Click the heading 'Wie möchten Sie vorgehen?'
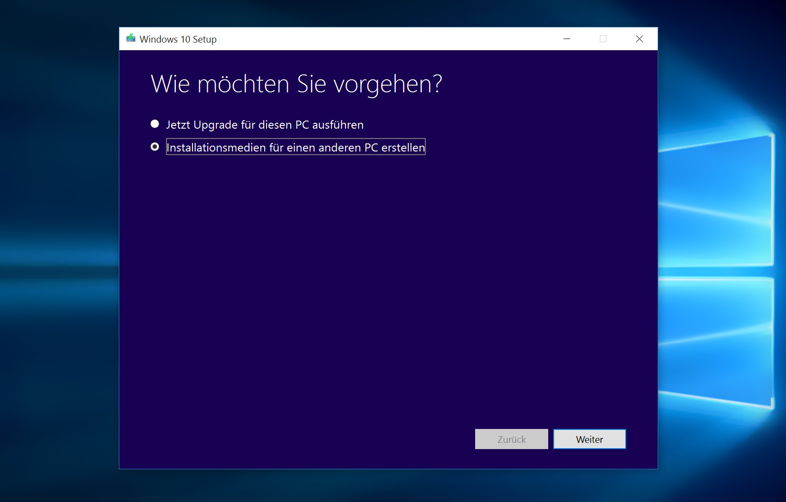 click(297, 84)
